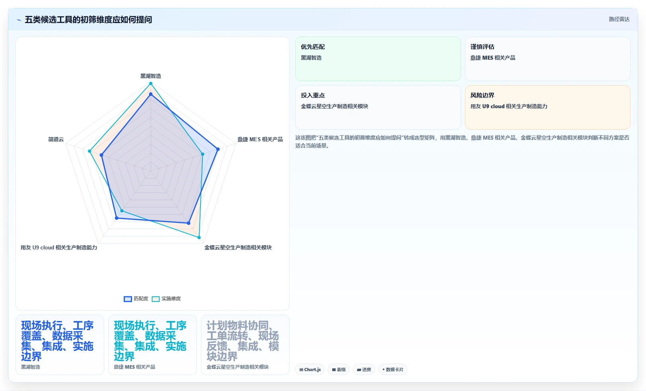Click the teal data point at 黑湖智造 vertex
646x391 pixels.
151,84
